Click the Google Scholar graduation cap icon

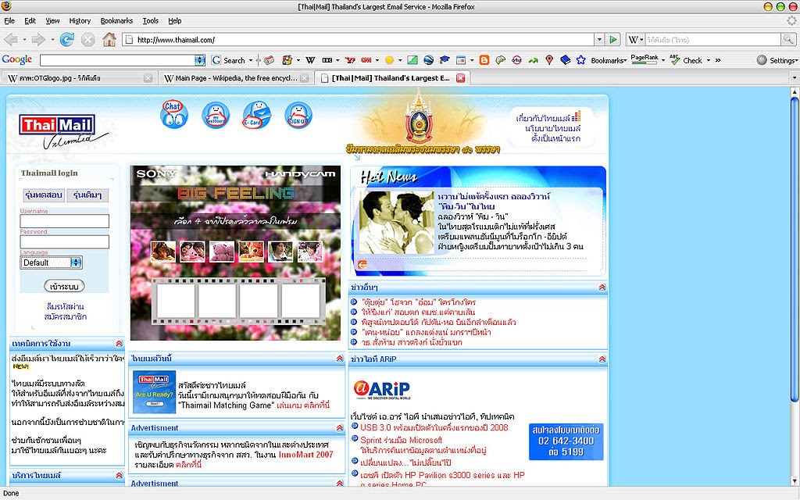pos(445,60)
